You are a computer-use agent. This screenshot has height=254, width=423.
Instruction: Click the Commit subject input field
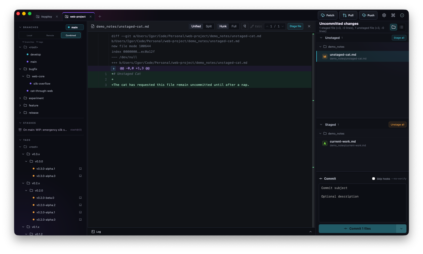tap(362, 188)
